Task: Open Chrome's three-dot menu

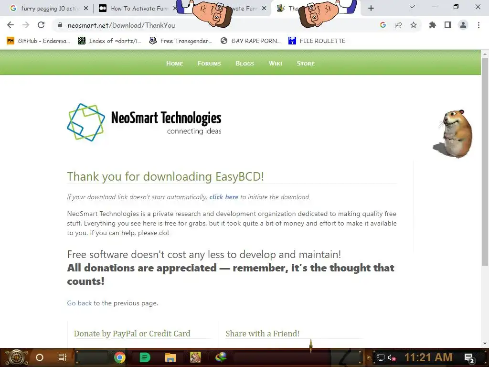Action: tap(478, 25)
